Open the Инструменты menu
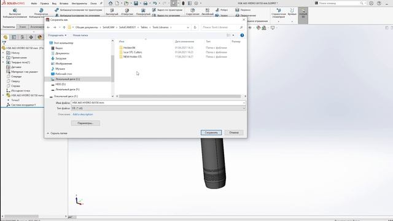 coord(79,4)
